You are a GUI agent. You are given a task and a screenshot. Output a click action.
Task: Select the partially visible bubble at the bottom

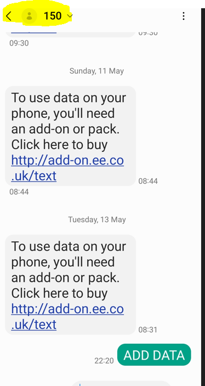tap(122, 384)
